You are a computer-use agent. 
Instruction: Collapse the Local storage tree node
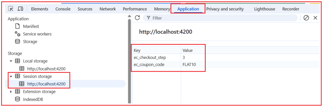(11, 61)
